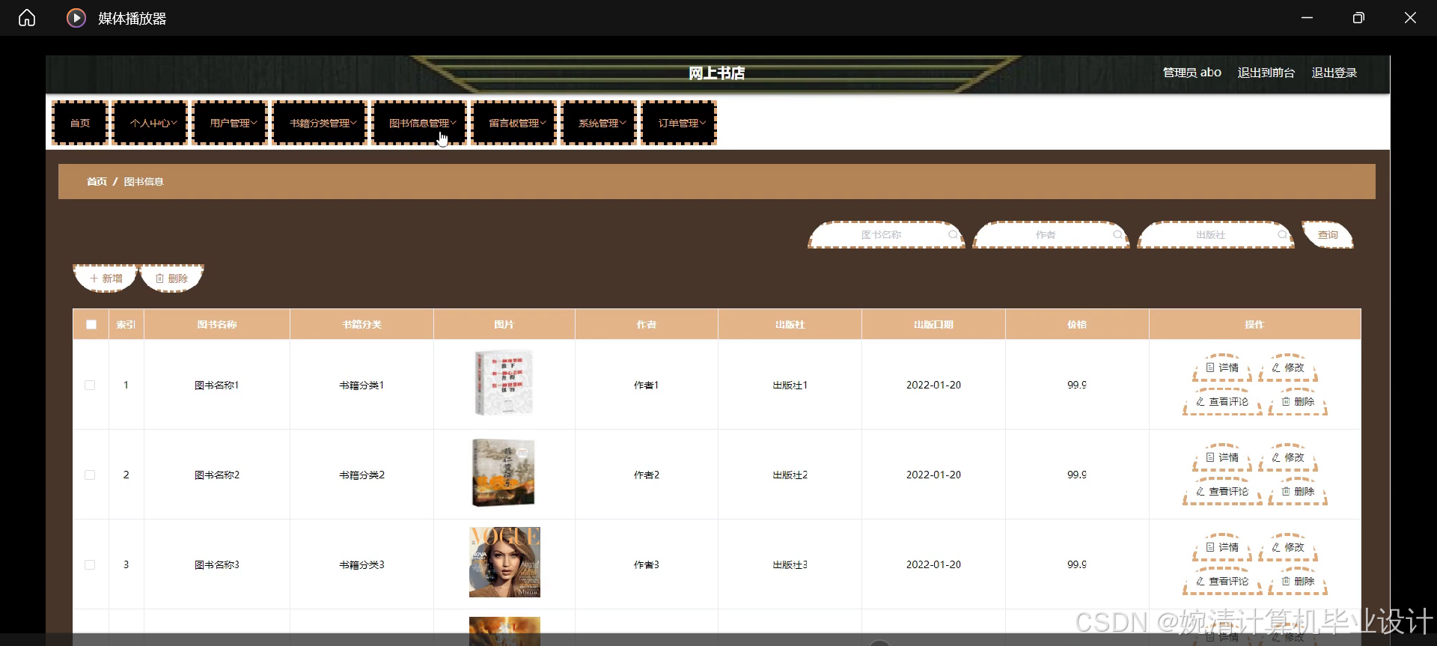Screen dimensions: 1437x646
Task: Click the search icon in 作者 field
Action: [1117, 235]
